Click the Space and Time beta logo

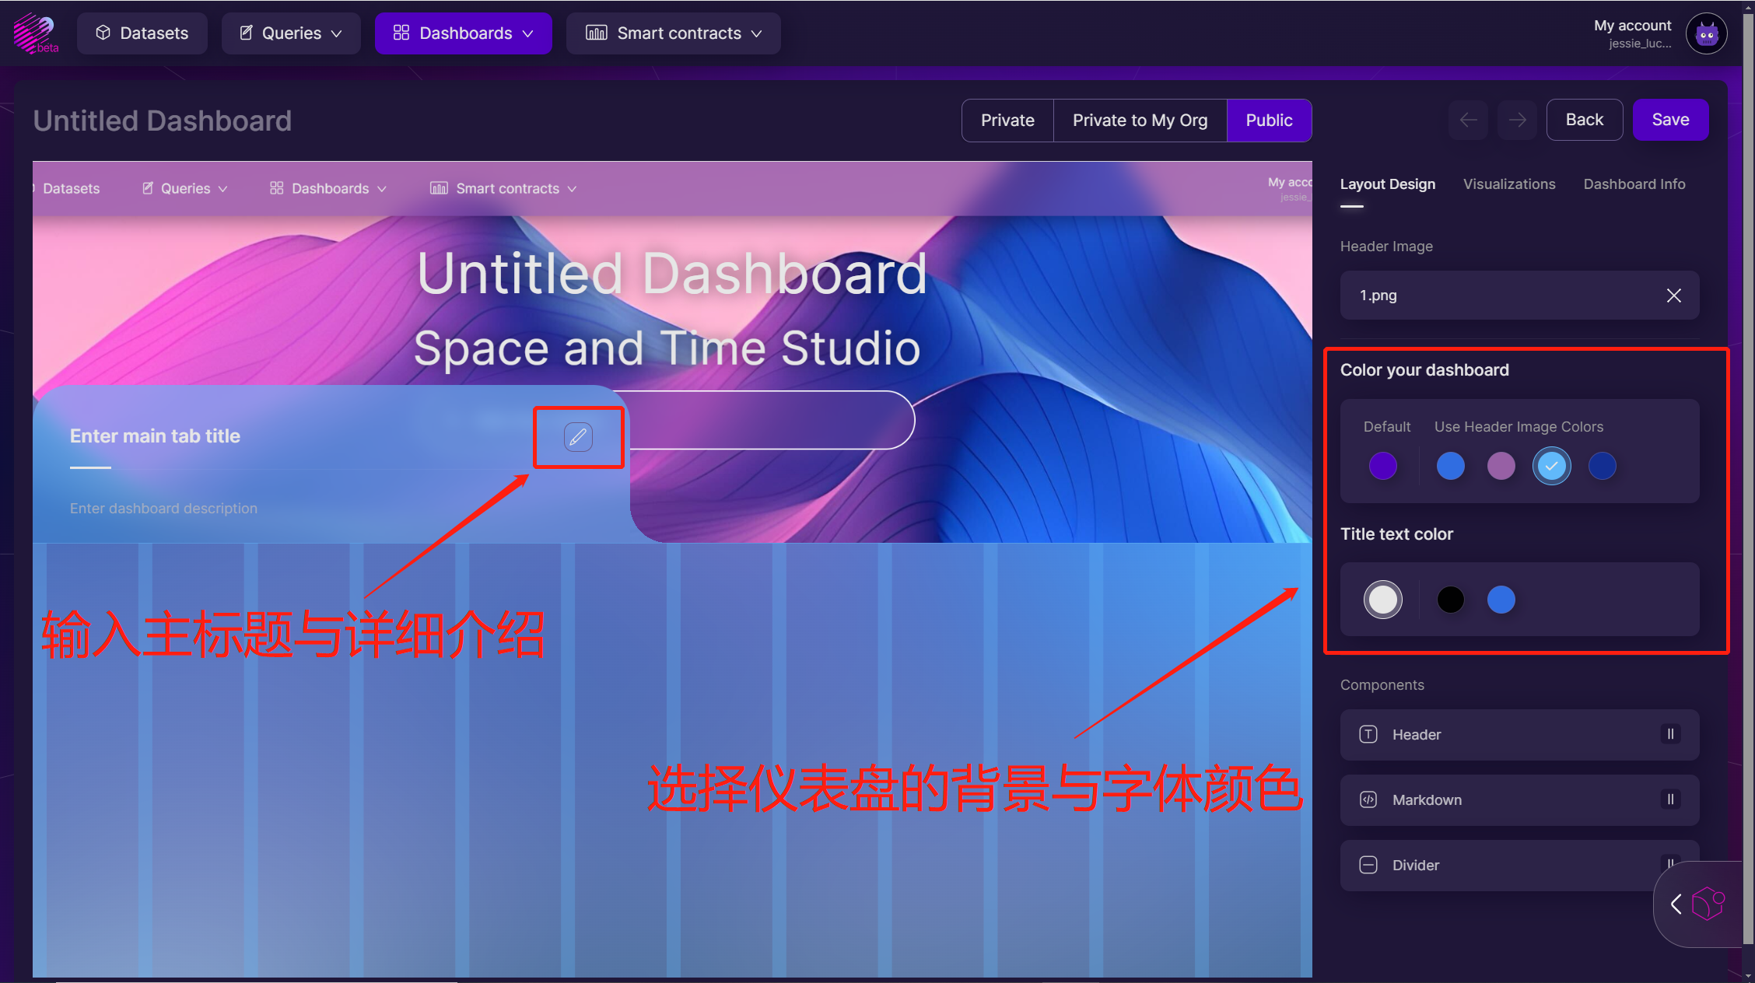click(36, 33)
